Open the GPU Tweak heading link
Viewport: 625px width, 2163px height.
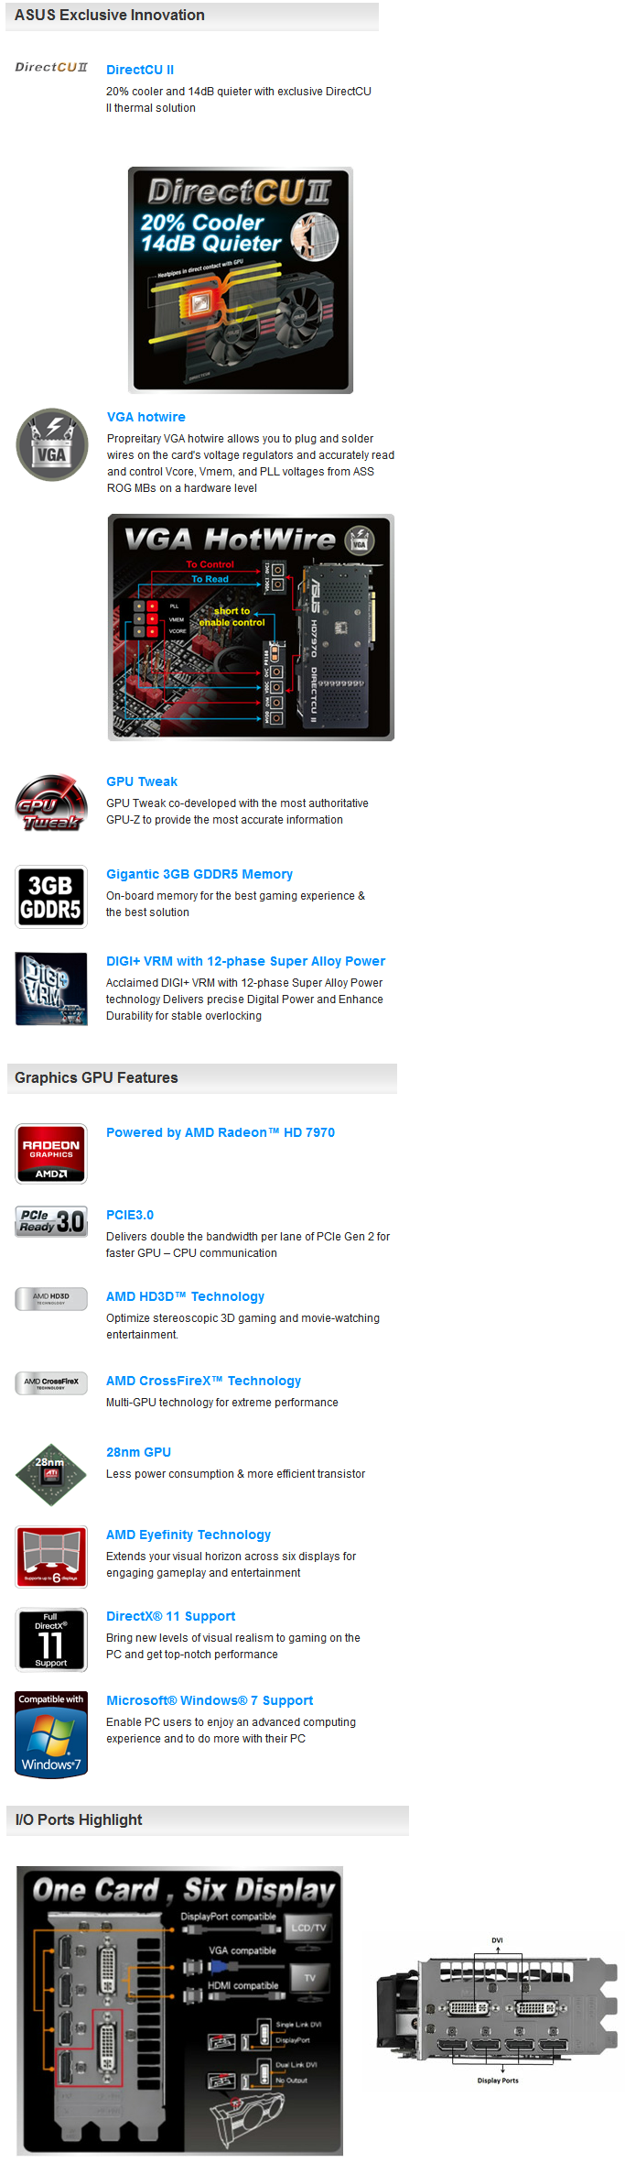coord(142,781)
